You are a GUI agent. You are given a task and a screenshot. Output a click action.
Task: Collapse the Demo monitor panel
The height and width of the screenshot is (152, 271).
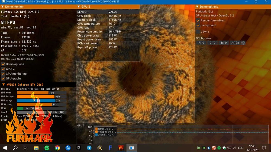click(x=2, y=6)
